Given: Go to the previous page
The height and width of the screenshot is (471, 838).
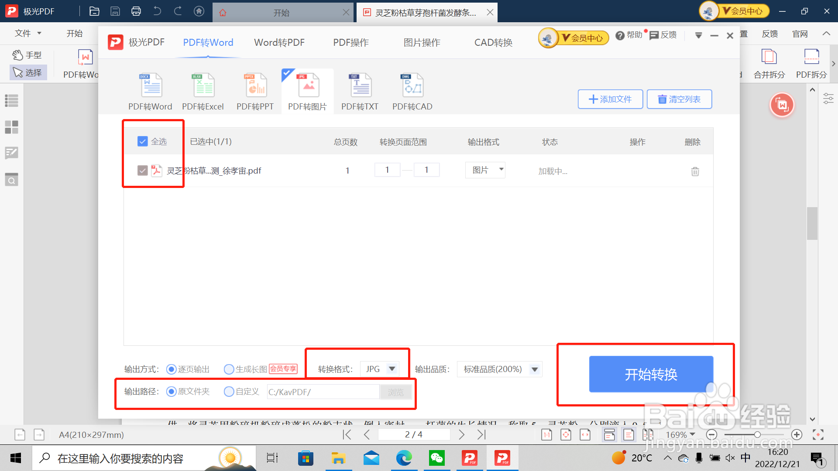Looking at the screenshot, I should pos(367,434).
